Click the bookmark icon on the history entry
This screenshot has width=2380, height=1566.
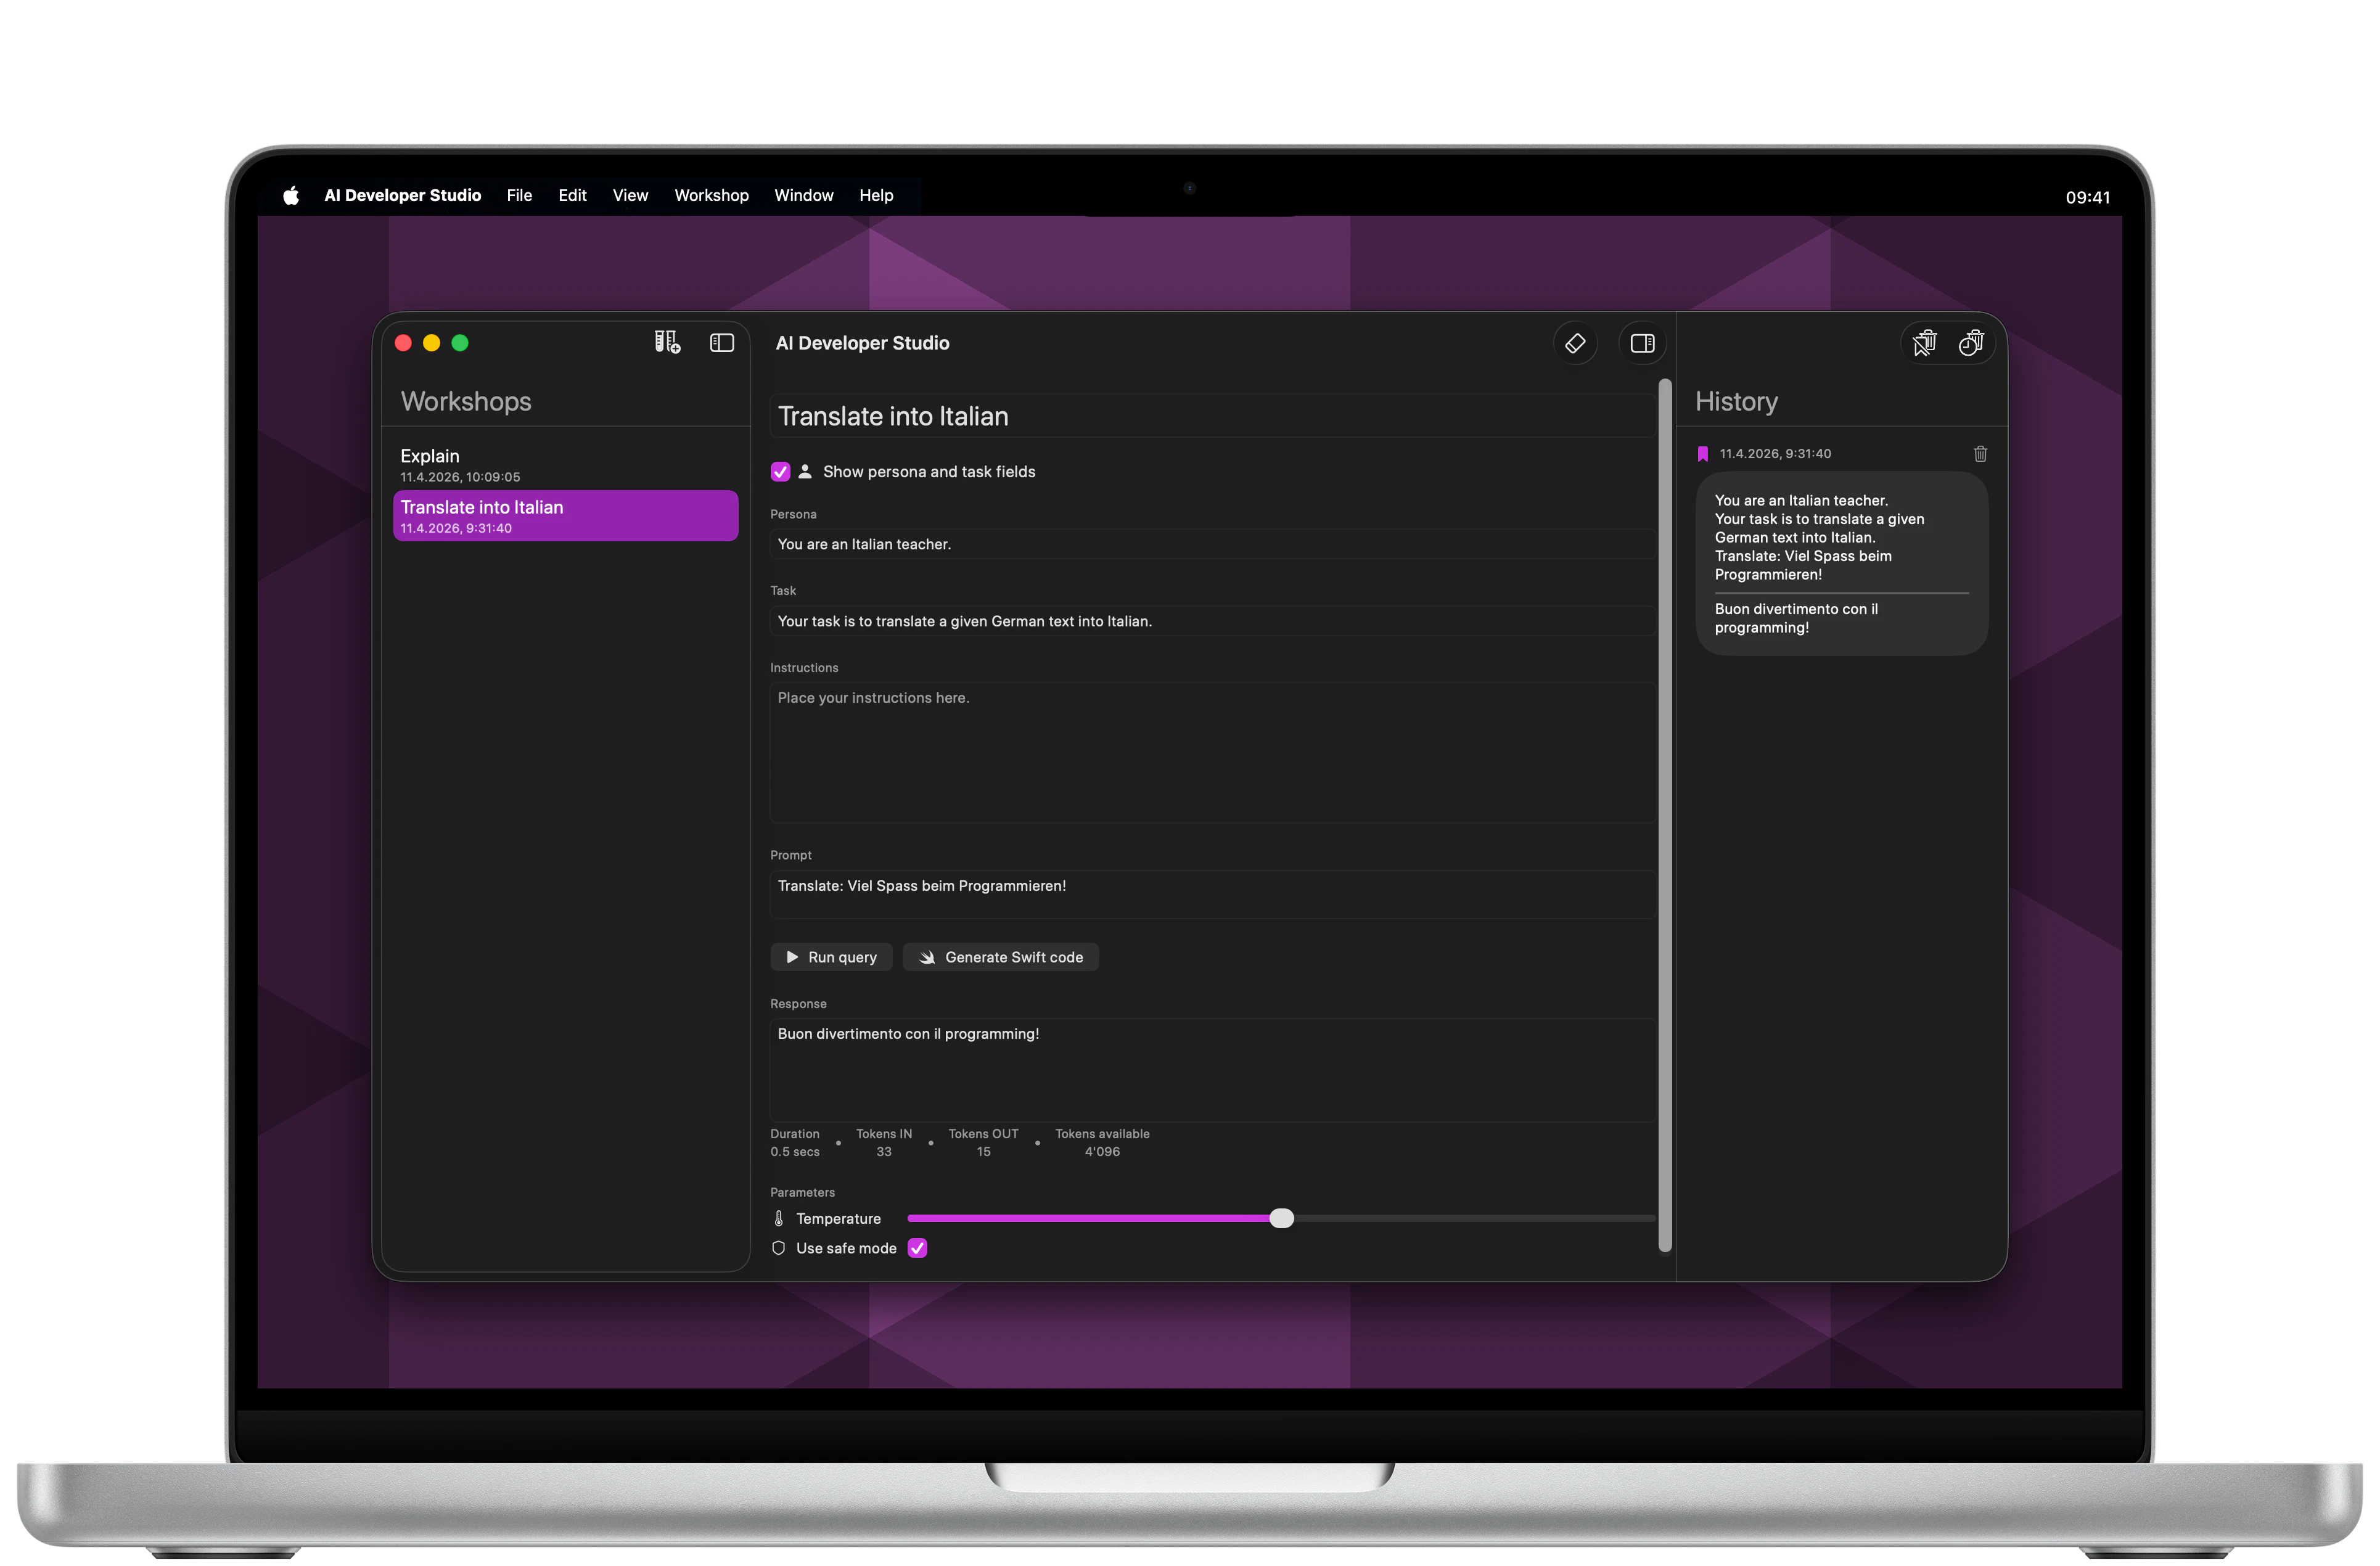[x=1703, y=453]
